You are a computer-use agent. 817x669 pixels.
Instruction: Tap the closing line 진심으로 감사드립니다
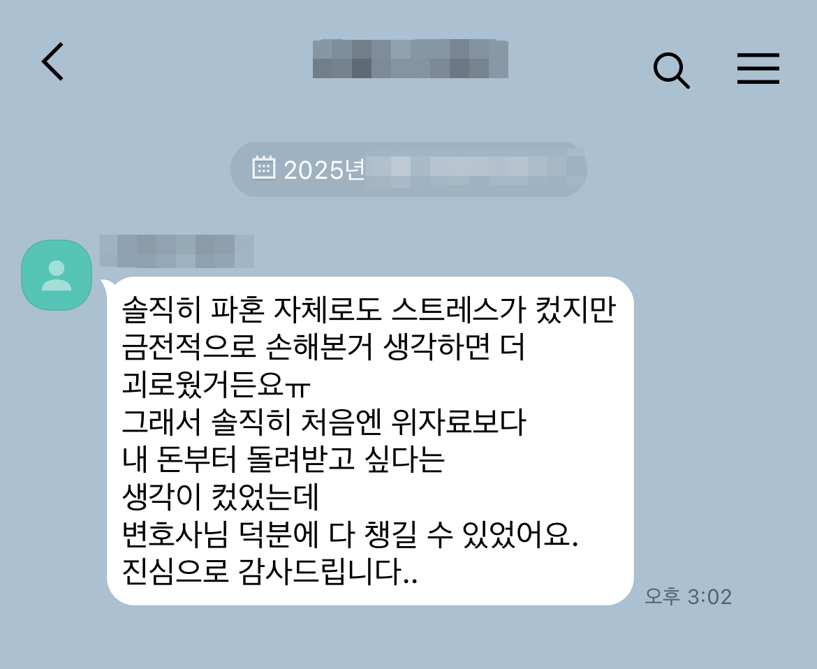coord(270,572)
